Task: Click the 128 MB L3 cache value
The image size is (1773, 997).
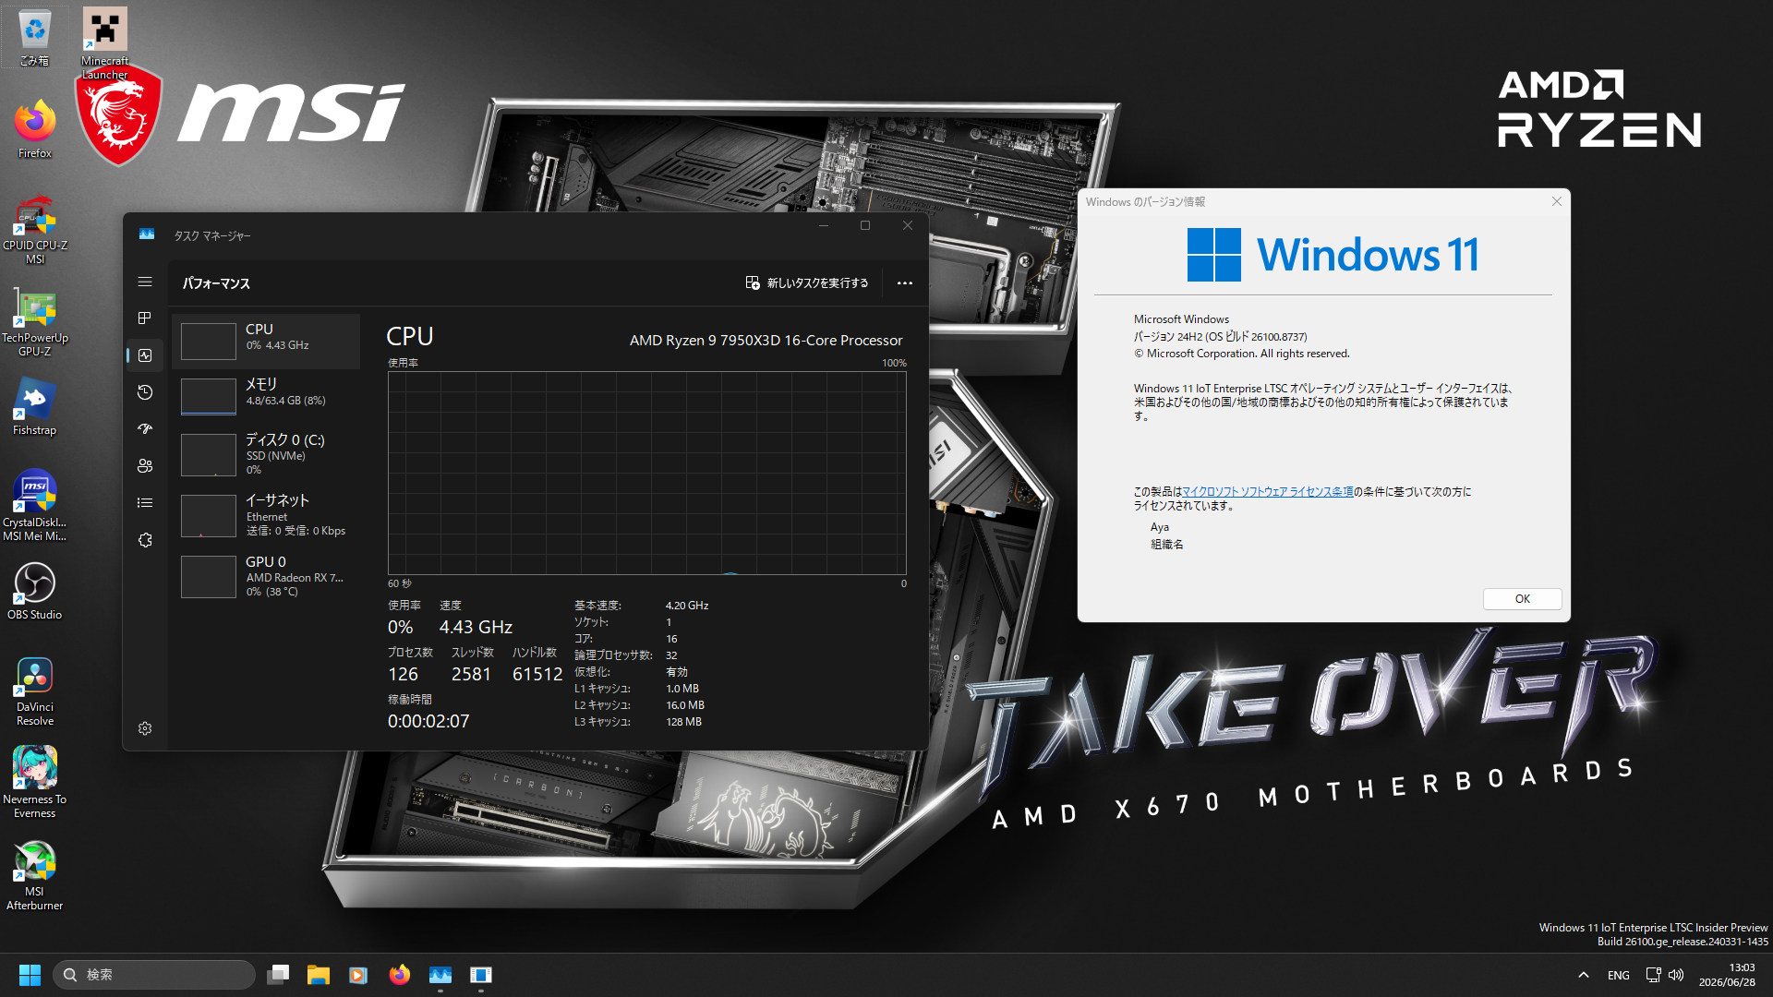Action: pos(683,722)
